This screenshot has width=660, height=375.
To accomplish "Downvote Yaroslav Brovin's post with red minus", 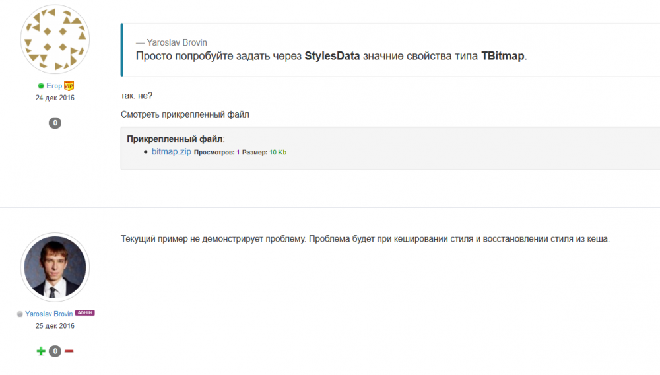I will click(x=69, y=351).
